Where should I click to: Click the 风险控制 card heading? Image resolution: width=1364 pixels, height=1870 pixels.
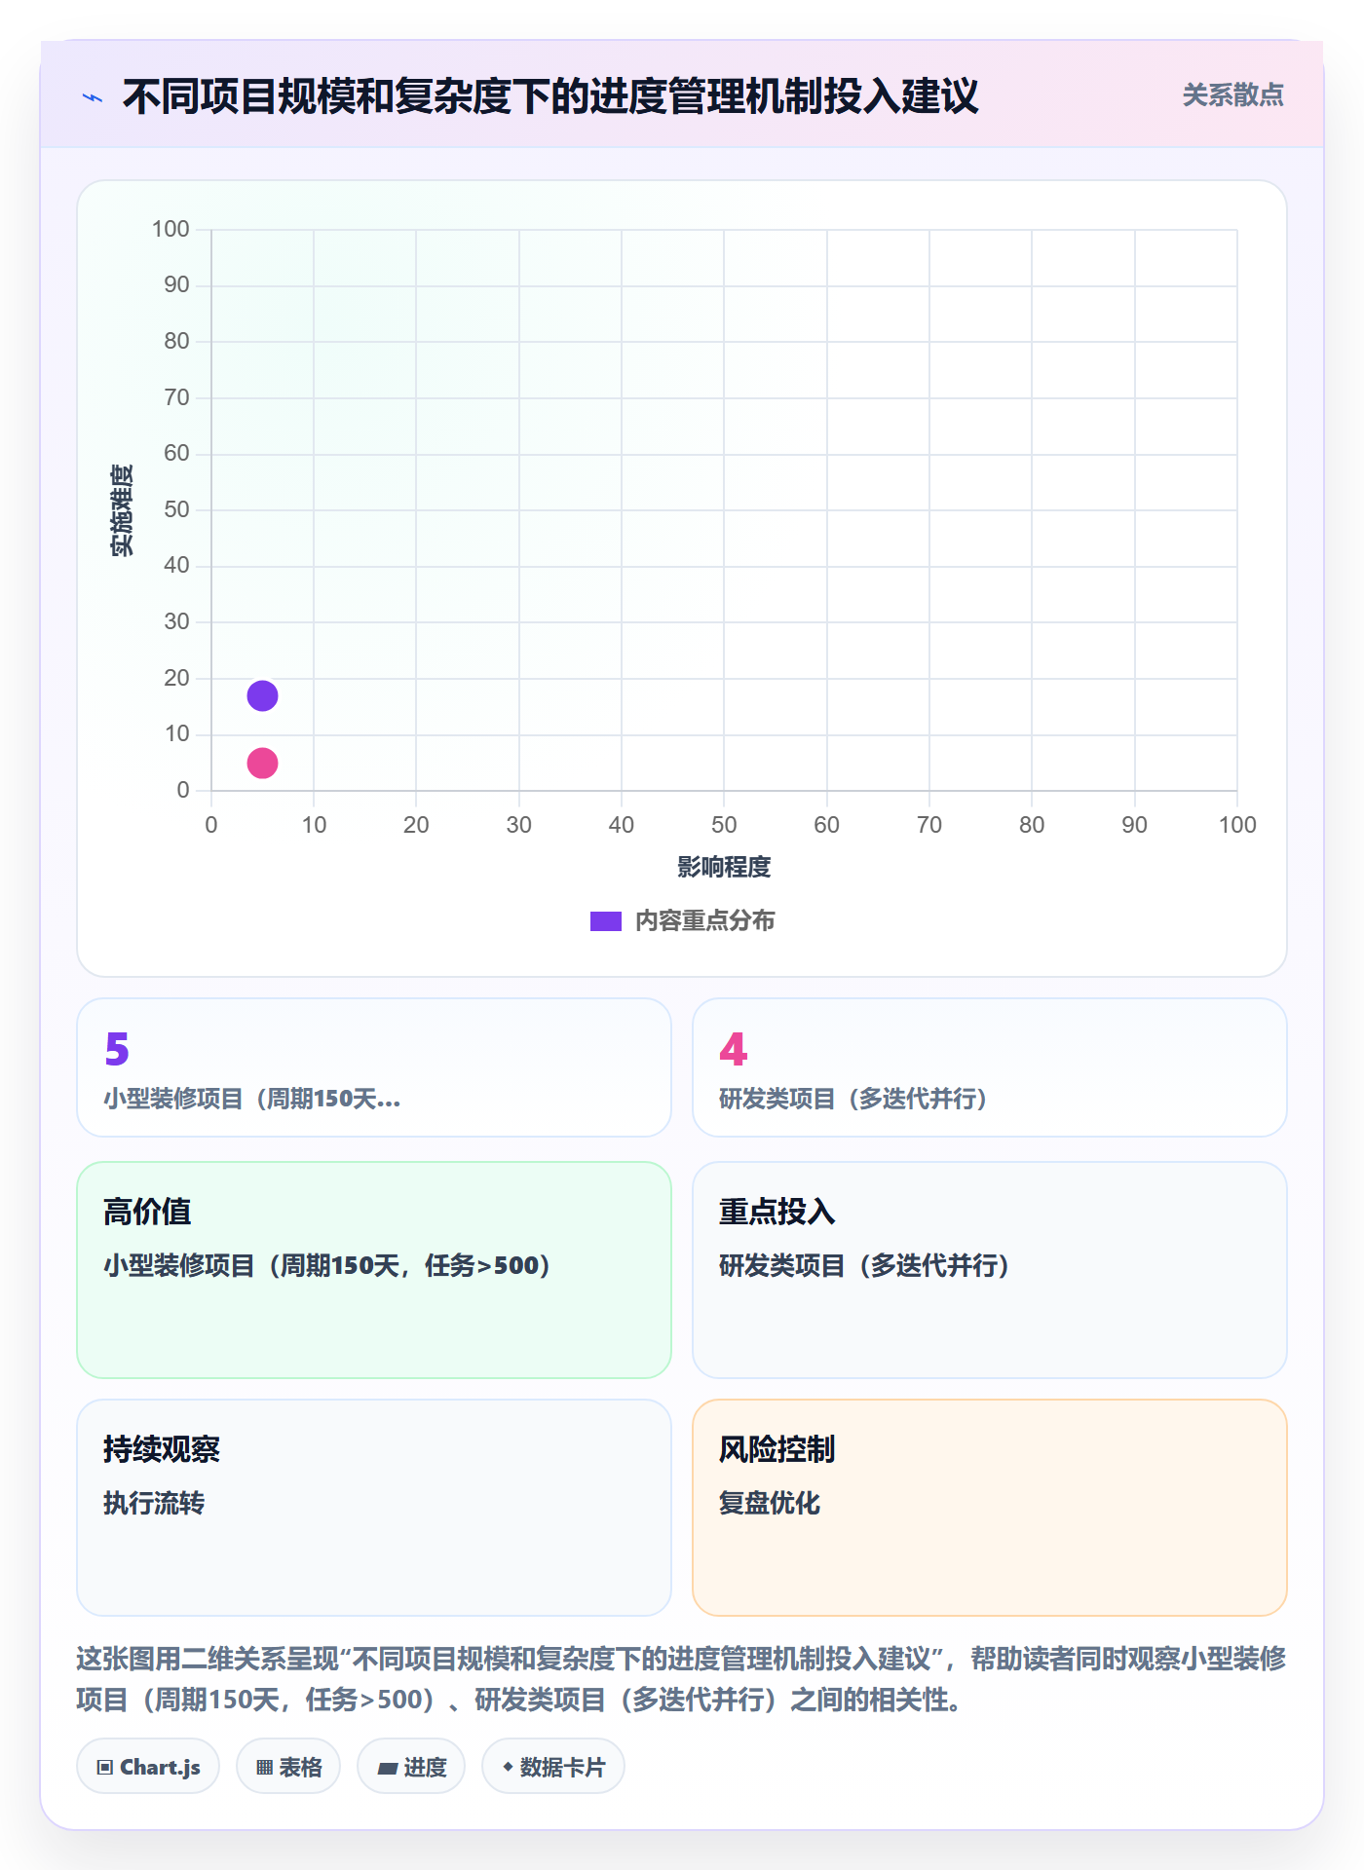[x=777, y=1449]
